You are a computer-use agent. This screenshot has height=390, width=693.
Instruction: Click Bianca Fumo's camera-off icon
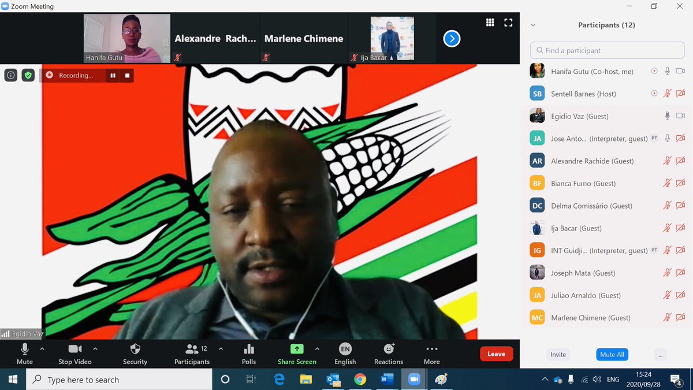(680, 183)
